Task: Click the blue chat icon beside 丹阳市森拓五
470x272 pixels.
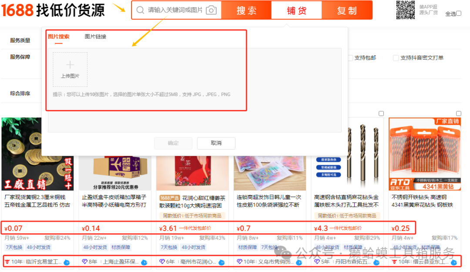Action: [376, 262]
